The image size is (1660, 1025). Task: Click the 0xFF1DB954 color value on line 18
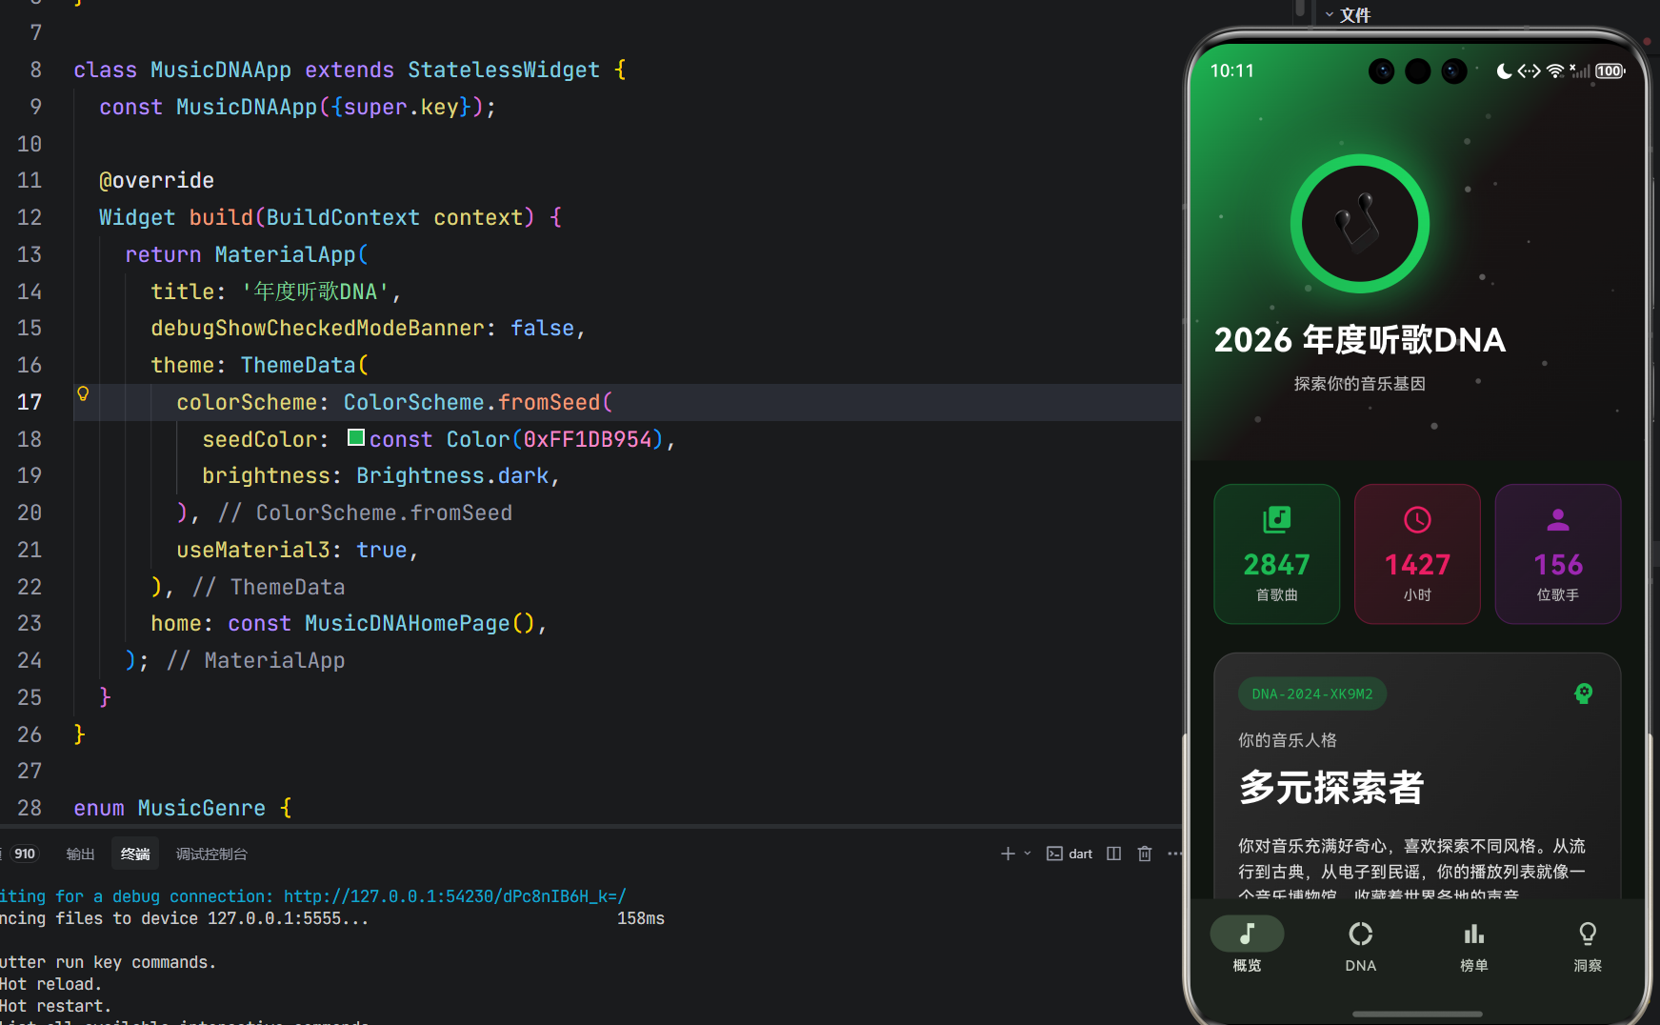tap(588, 439)
